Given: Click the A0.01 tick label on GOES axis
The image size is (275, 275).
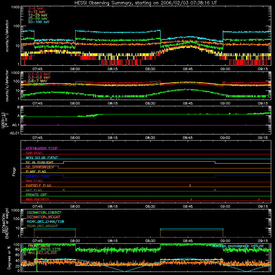Looking at the screenshot, I should [x=15, y=133].
